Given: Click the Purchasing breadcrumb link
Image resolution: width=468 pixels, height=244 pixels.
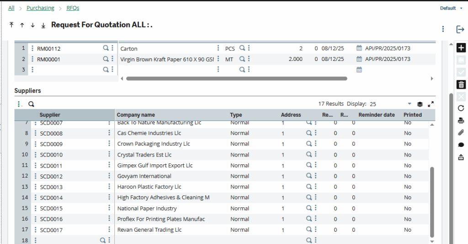Looking at the screenshot, I should click(x=40, y=8).
